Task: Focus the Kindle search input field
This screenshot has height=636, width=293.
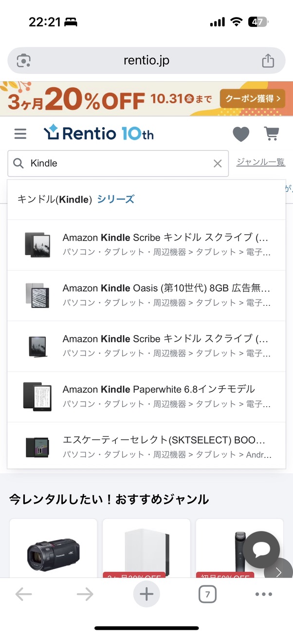Action: coord(117,164)
